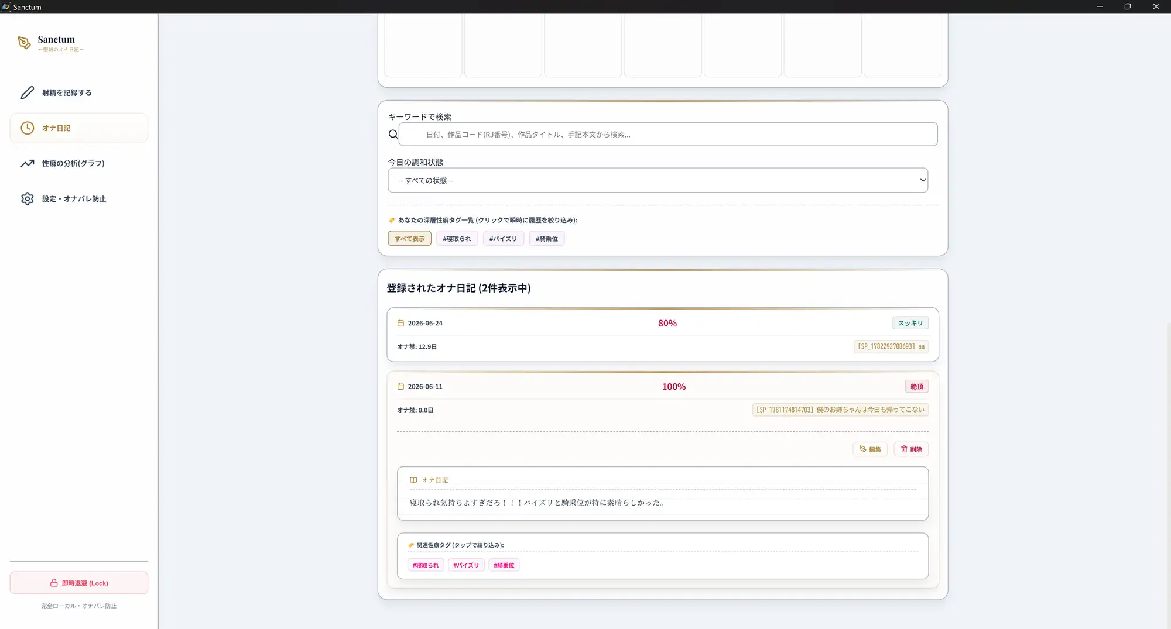Minimize the Sanctum window
Viewport: 1171px width, 629px height.
pyautogui.click(x=1100, y=6)
